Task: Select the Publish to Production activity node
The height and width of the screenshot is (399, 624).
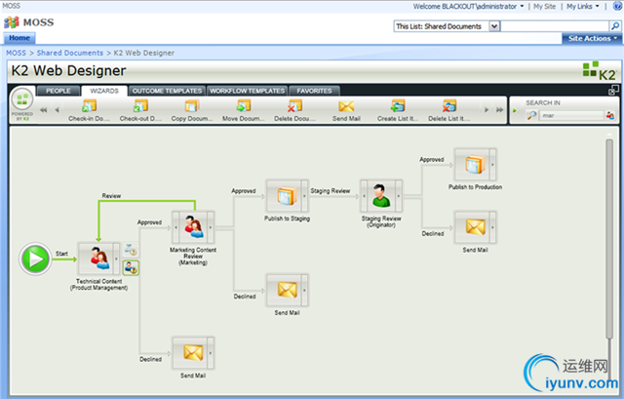Action: point(475,165)
